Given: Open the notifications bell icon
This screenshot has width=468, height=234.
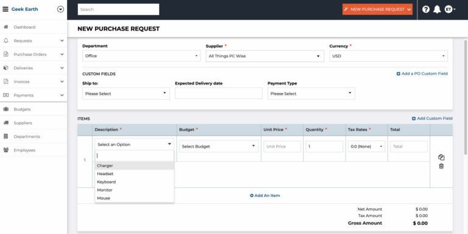Looking at the screenshot, I should coord(437,10).
